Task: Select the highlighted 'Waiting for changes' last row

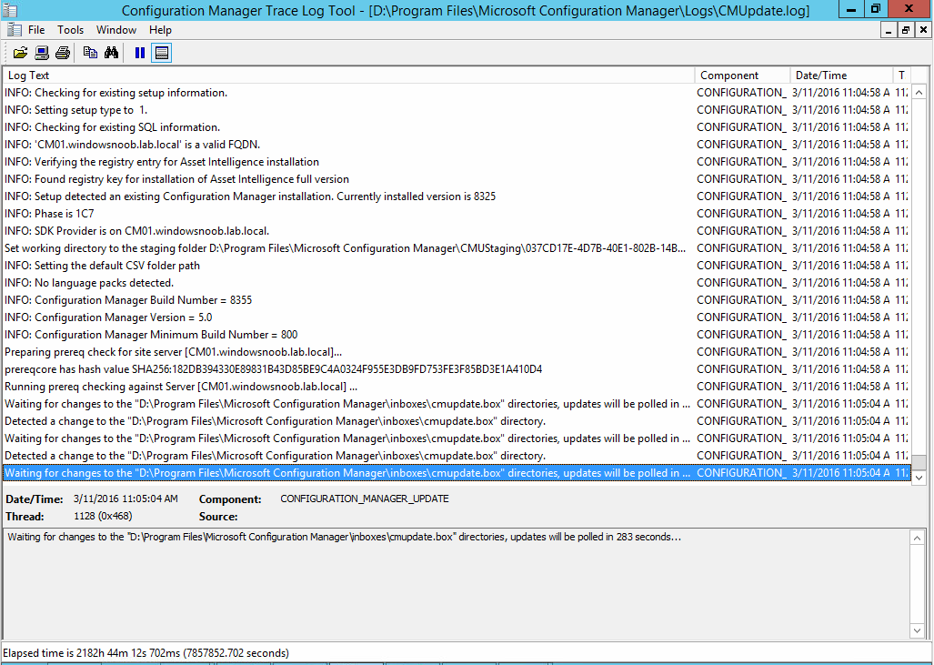Action: [x=457, y=472]
